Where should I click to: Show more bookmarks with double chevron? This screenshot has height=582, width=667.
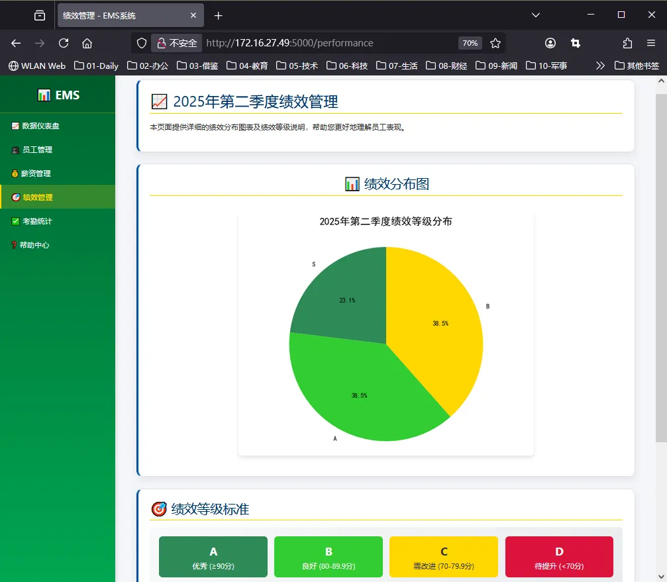pyautogui.click(x=600, y=66)
